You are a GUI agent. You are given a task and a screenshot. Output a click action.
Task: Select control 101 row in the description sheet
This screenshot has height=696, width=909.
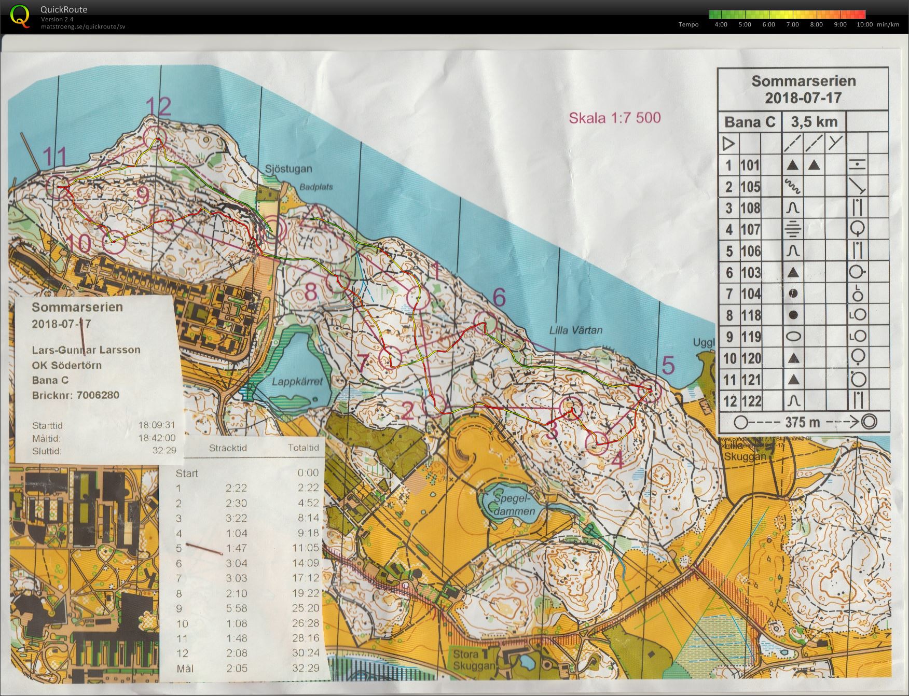coord(803,165)
